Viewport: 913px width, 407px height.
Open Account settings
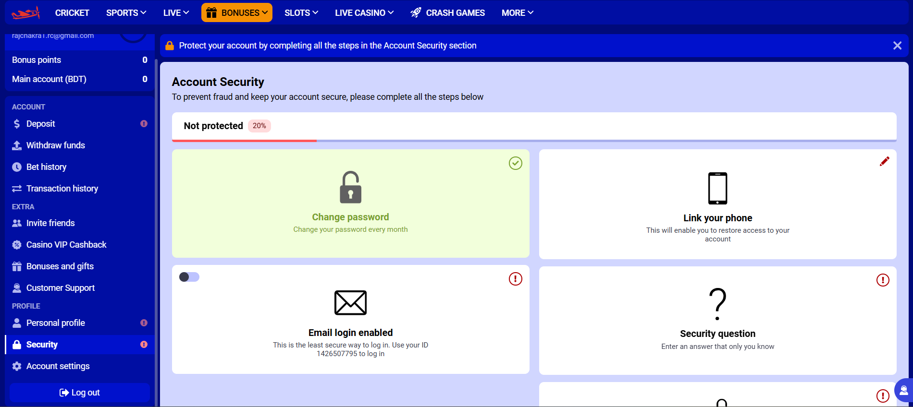pyautogui.click(x=80, y=366)
